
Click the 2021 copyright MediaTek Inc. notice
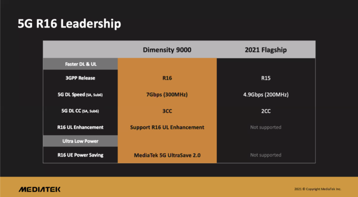coord(317,189)
